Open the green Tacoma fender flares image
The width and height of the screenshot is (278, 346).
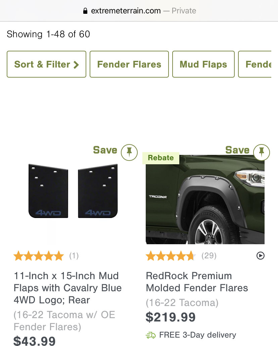click(x=205, y=200)
